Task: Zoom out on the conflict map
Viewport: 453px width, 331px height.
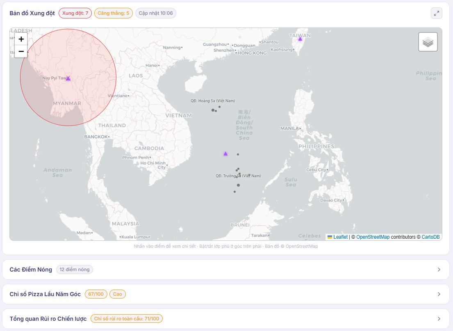Action: coord(21,52)
